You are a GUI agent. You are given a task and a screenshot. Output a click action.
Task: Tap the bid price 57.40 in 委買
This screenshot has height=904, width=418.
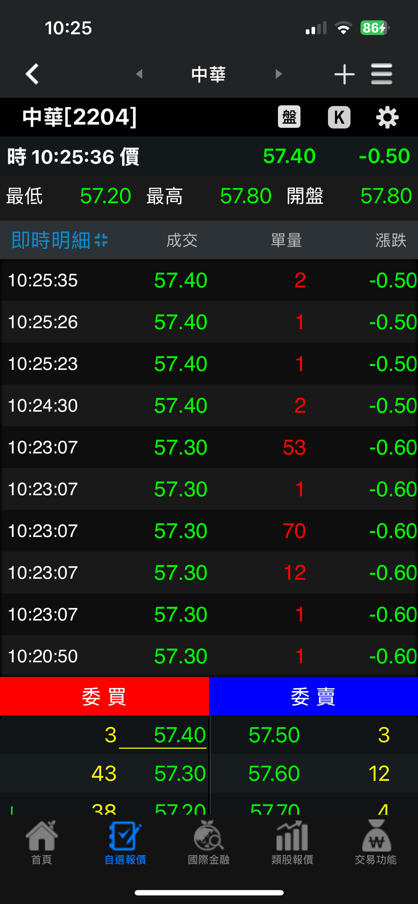180,735
